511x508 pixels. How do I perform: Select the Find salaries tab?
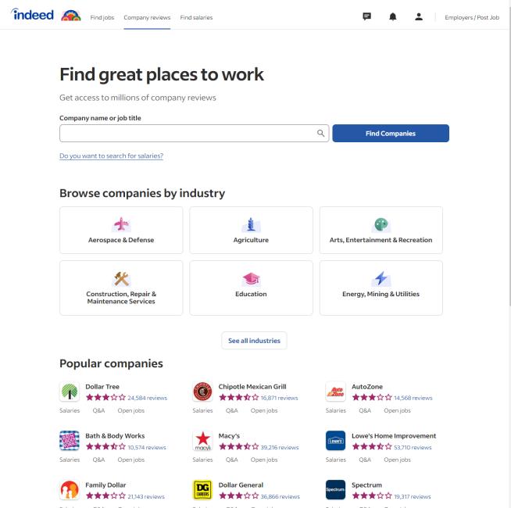[x=196, y=17]
